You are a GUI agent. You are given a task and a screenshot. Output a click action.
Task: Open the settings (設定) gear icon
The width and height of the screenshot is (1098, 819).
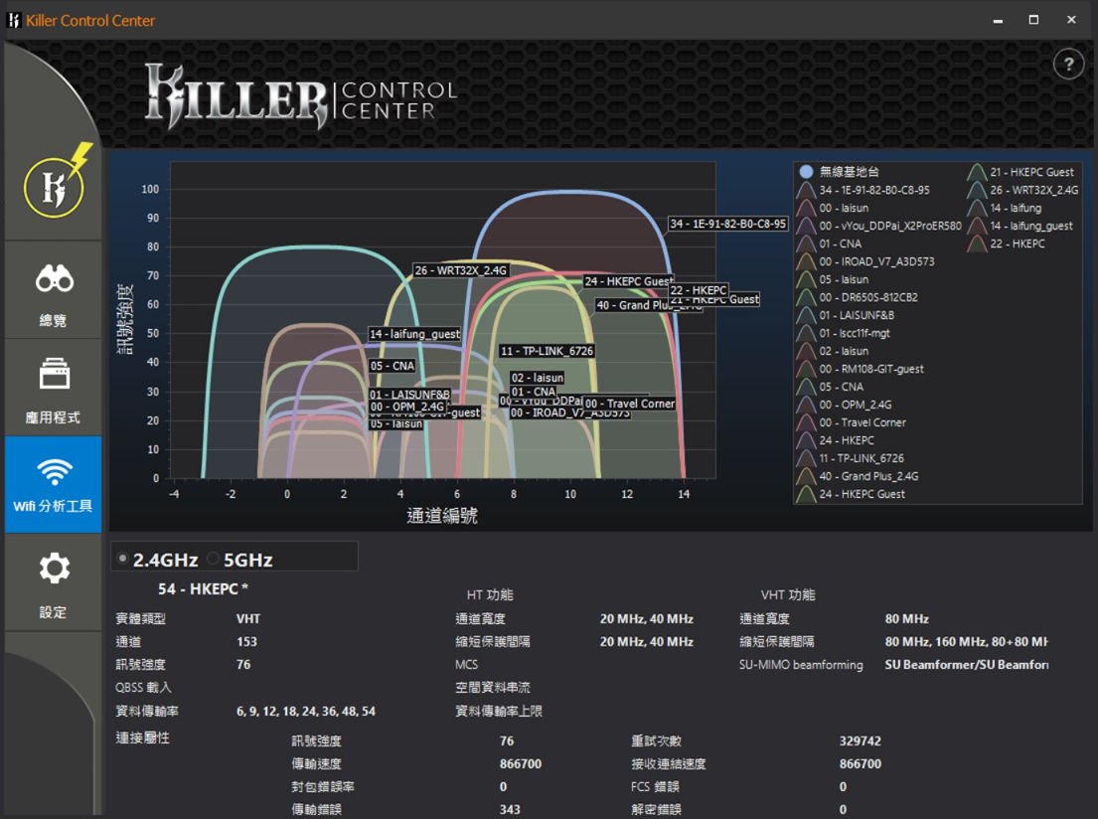click(x=55, y=569)
